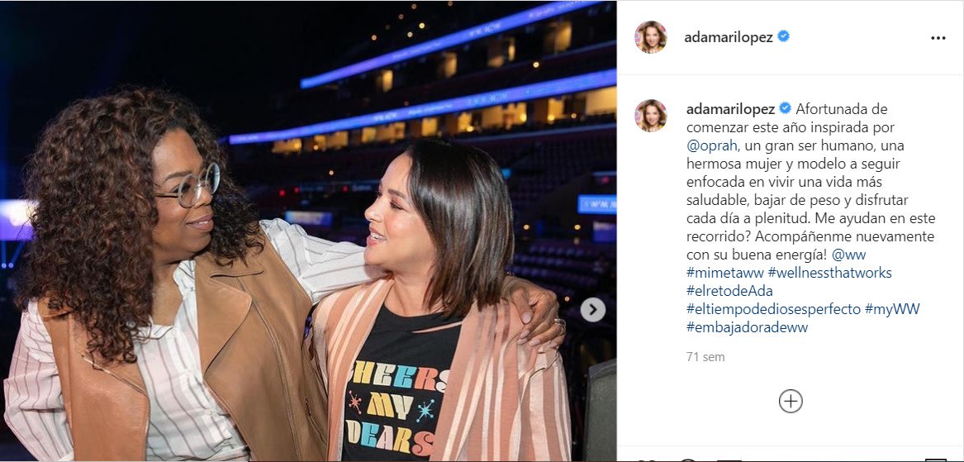The height and width of the screenshot is (462, 964).
Task: Load more comments with the plus circle
Action: coord(791,401)
